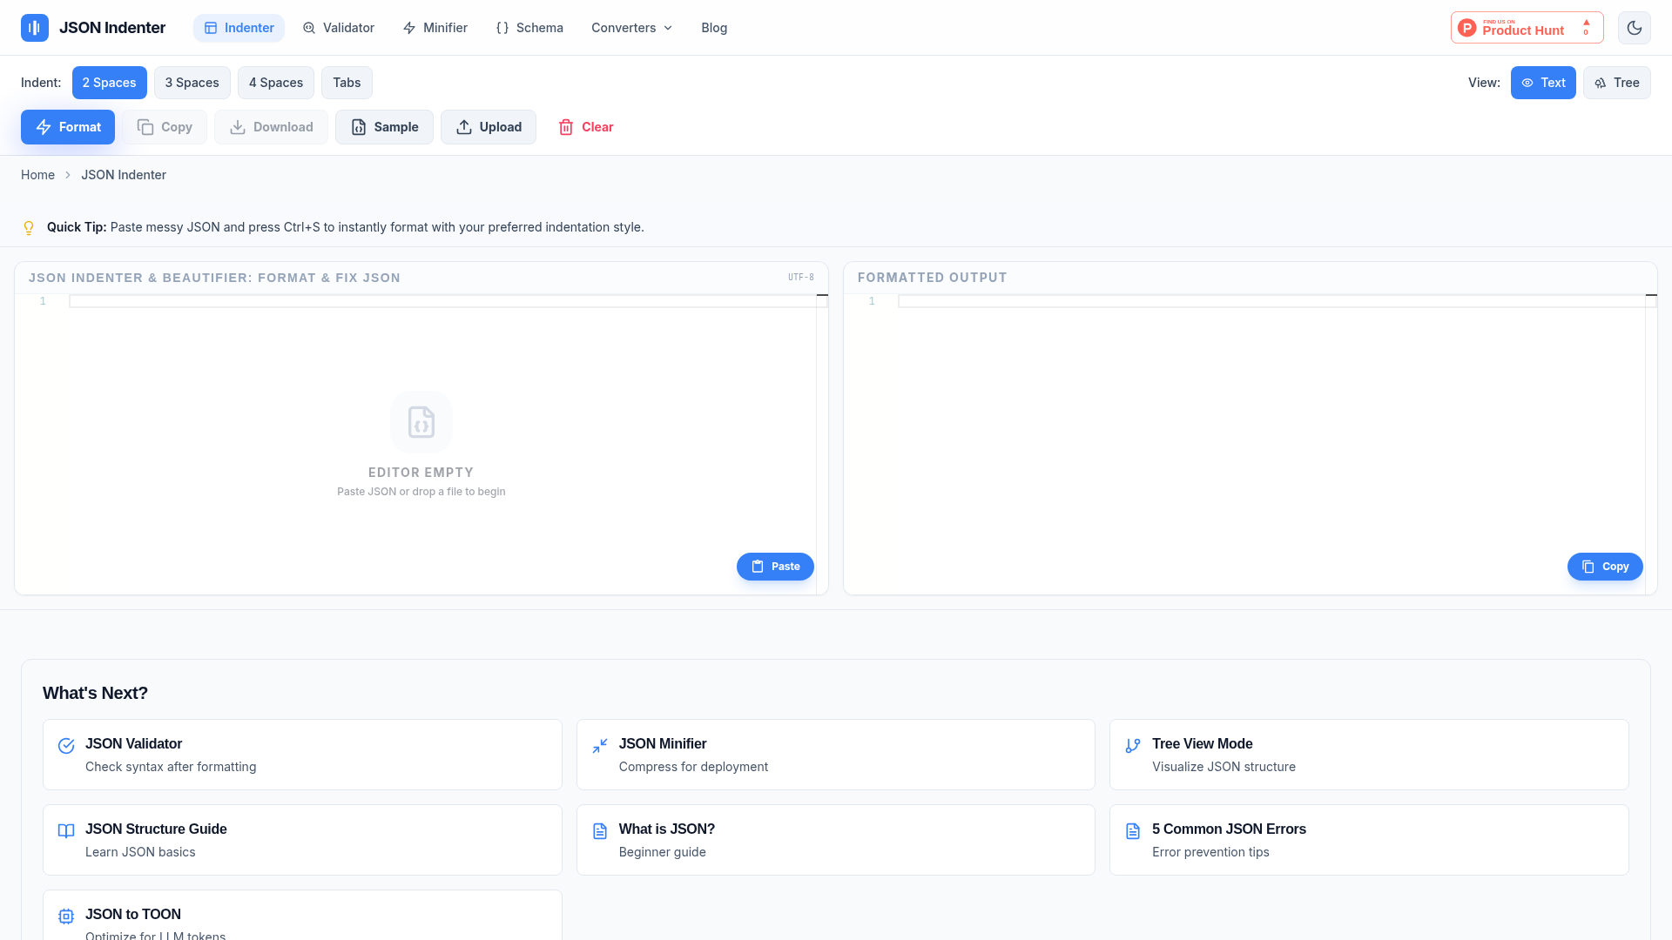
Task: Switch view to Text mode
Action: coord(1543,83)
